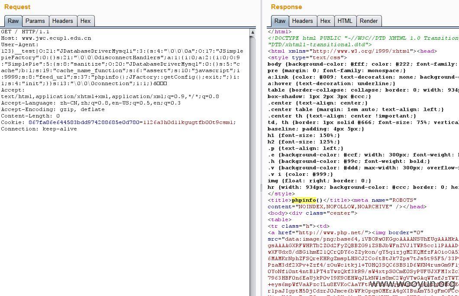Open the Response Hex tab

[x=325, y=21]
